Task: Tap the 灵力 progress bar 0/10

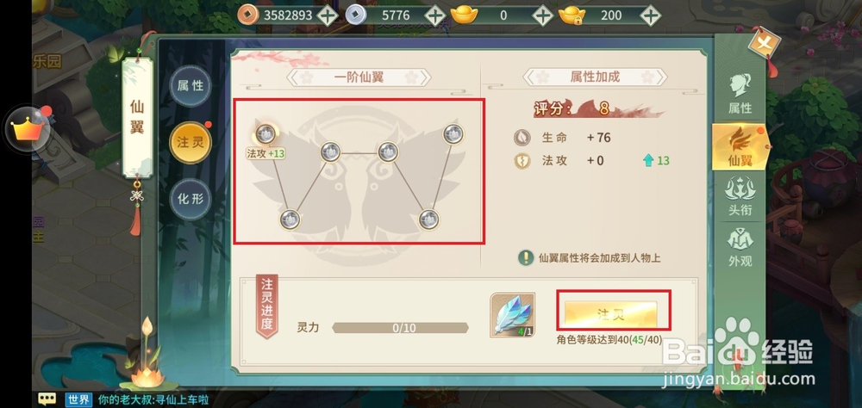Action: (x=400, y=328)
